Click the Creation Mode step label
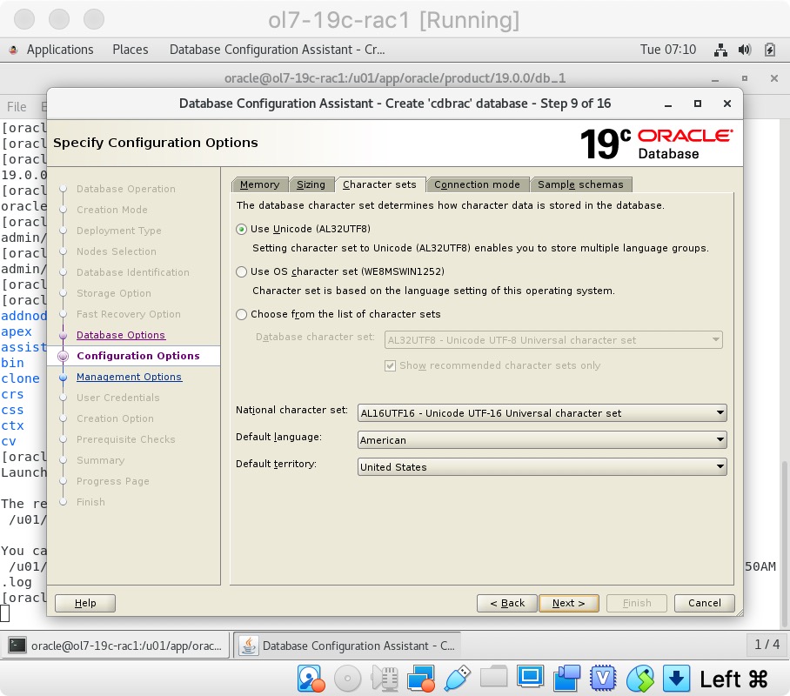Screen dimensions: 790x696 pos(112,210)
